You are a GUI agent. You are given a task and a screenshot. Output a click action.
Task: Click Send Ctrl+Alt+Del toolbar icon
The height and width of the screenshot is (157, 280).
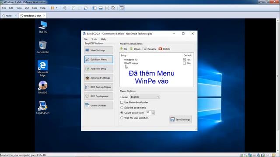(x=64, y=8)
